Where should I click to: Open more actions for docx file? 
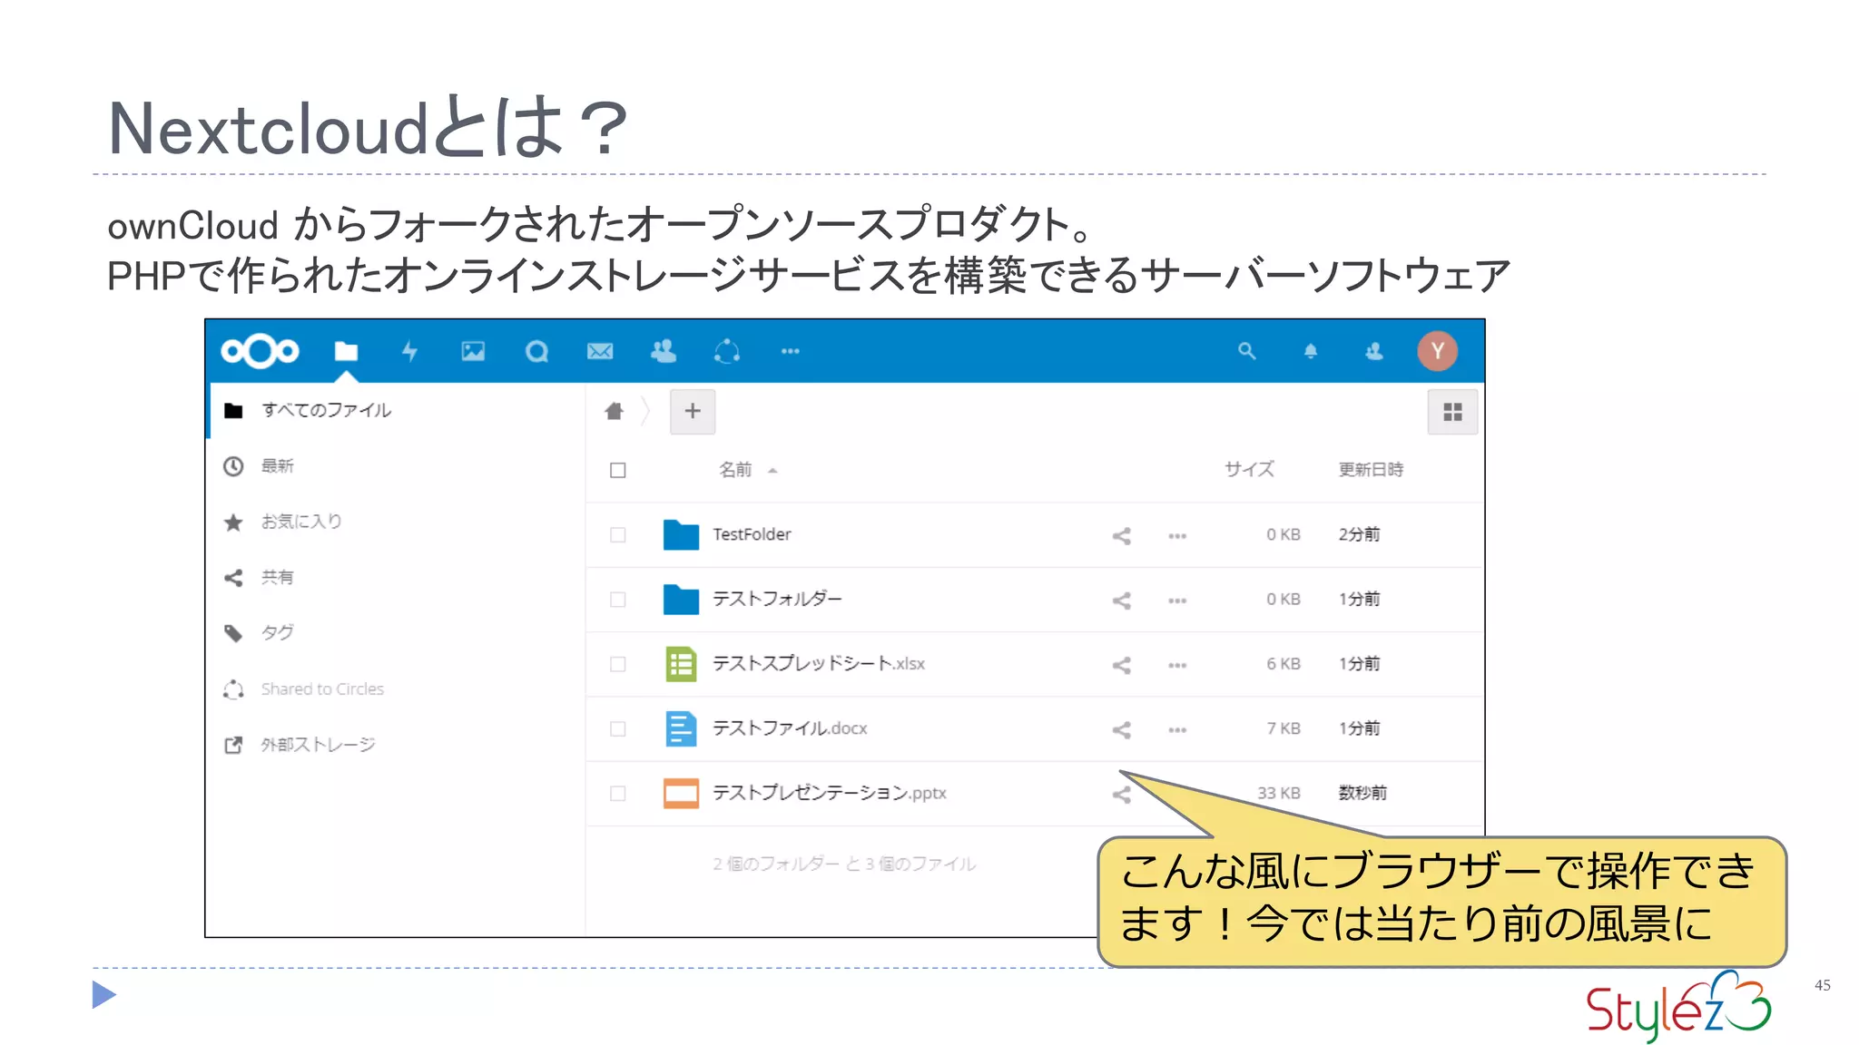[x=1177, y=729]
